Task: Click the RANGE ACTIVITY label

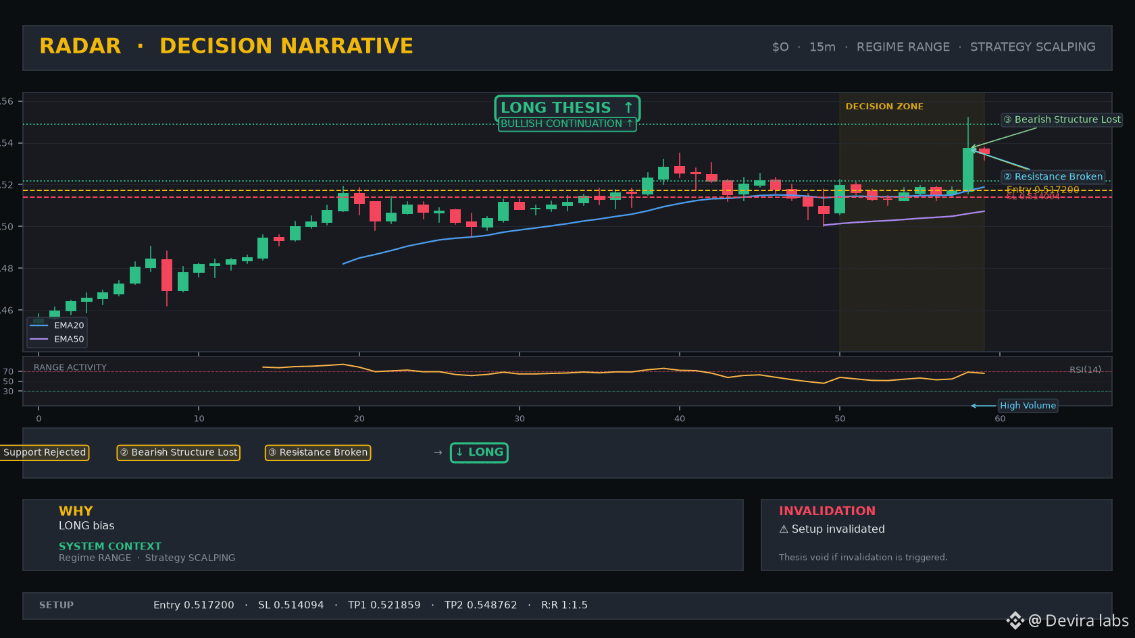Action: (x=70, y=368)
